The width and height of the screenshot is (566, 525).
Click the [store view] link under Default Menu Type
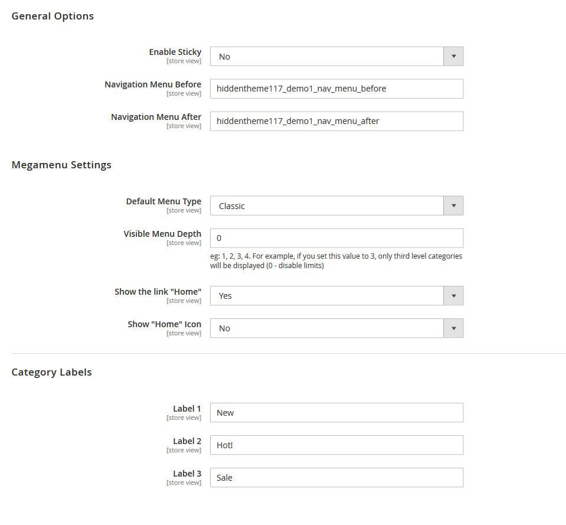184,210
